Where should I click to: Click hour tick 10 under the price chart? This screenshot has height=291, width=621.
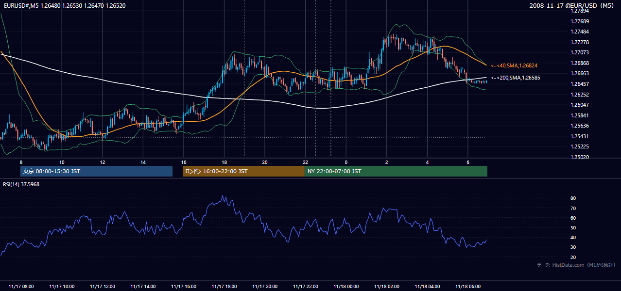62,162
